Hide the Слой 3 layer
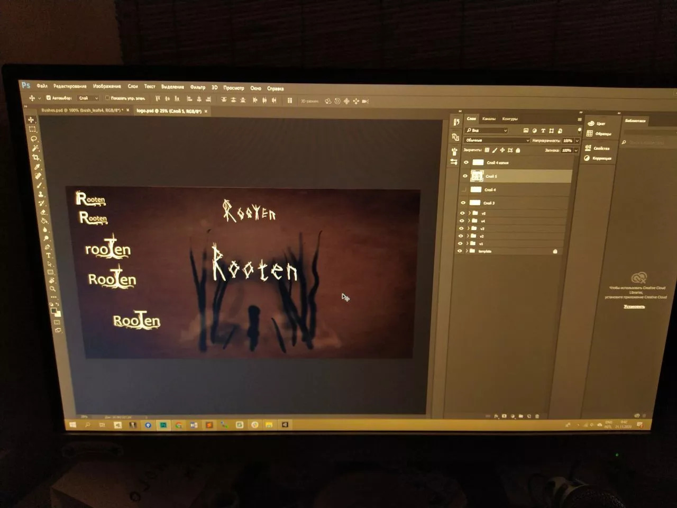The height and width of the screenshot is (508, 677). click(463, 203)
